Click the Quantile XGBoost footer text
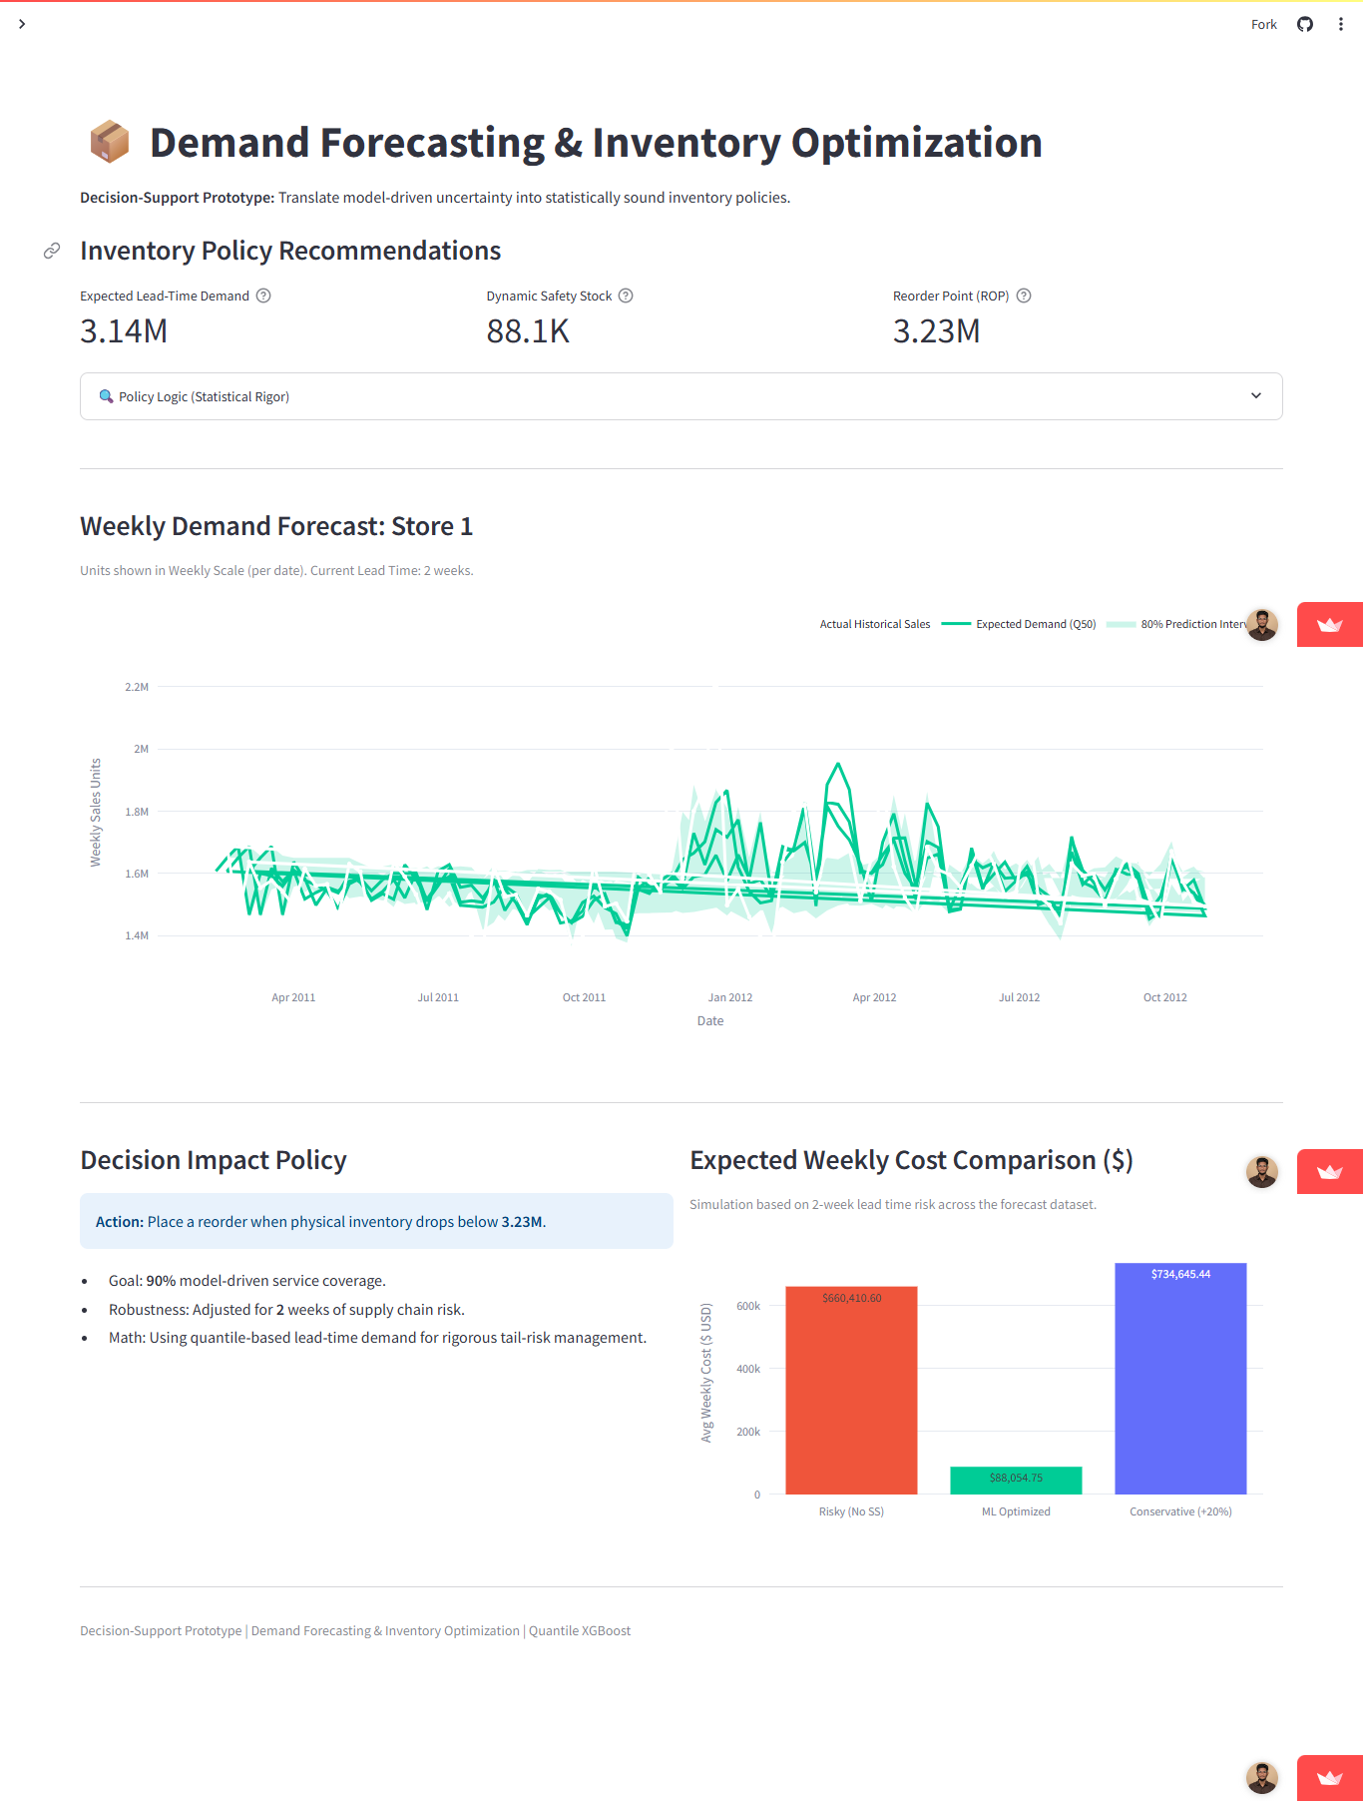Screen dimensions: 1363x1801 580,1630
